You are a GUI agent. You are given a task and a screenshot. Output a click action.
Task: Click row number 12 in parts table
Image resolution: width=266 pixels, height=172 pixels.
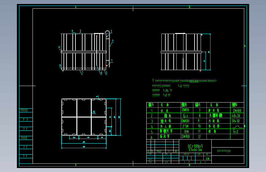point(199,136)
